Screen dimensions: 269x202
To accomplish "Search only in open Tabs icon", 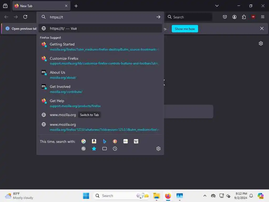I will click(x=105, y=149).
